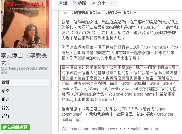
Task: Open the three-dots more options menu
Action: [x=113, y=3]
